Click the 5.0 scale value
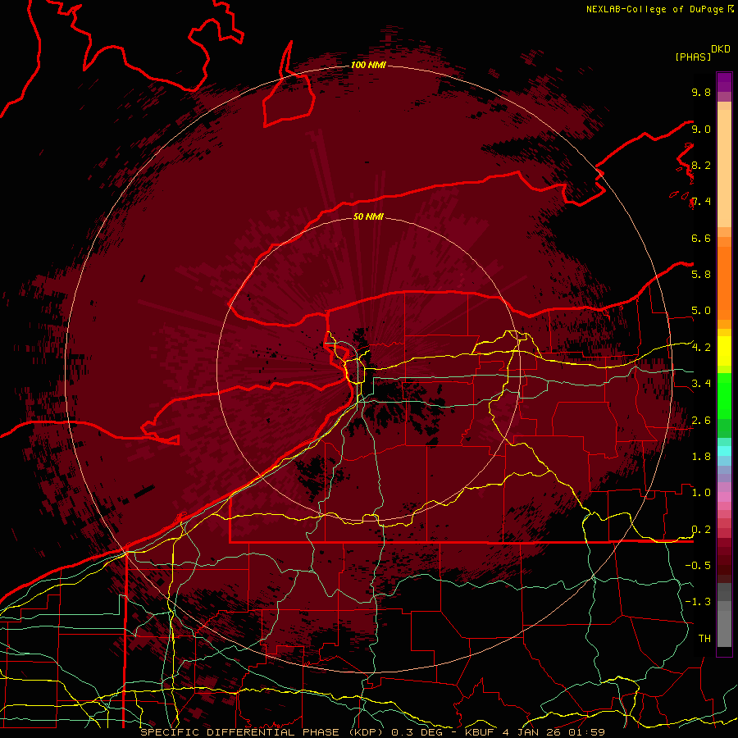 point(701,311)
